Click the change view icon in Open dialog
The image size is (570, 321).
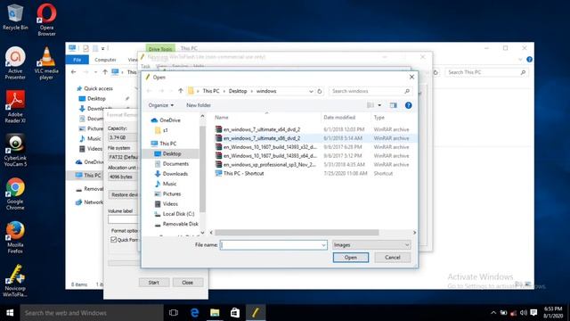[370, 105]
